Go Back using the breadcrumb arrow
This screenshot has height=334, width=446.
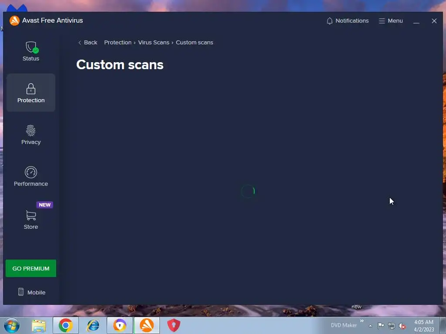coord(88,42)
